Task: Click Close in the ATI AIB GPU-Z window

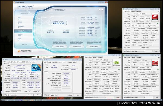Action: pyautogui.click(x=156, y=97)
